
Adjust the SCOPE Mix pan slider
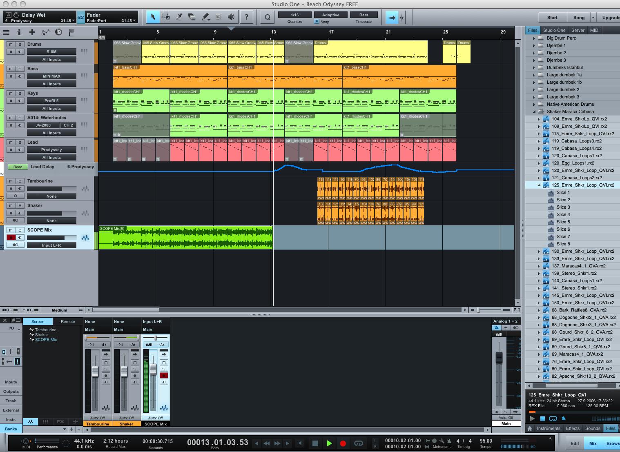click(156, 338)
